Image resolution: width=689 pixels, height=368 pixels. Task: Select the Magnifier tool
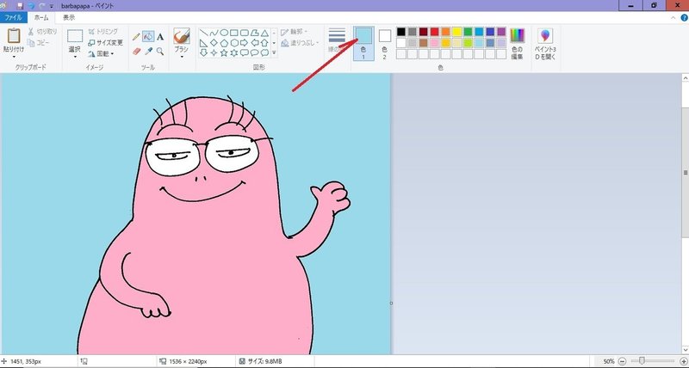tap(160, 52)
